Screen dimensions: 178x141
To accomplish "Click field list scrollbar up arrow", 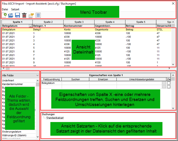I will (38, 81).
